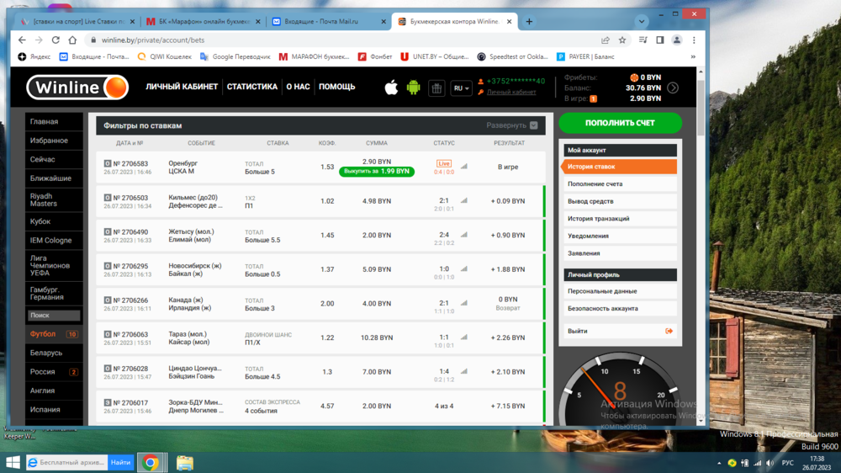Screen dimensions: 841x473
Task: Open Chrome from the Windows taskbar
Action: [151, 462]
